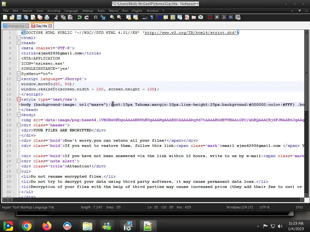The image size is (310, 232).
Task: Close the change.log tab with its X
Action: 27,26
